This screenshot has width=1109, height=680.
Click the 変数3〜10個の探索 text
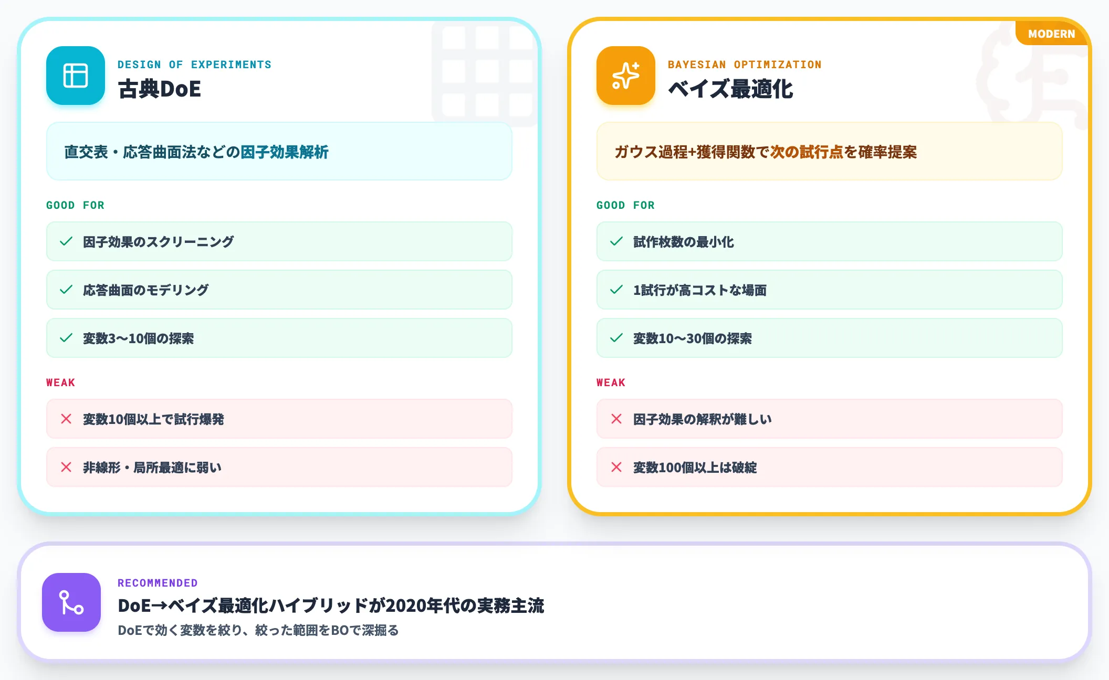[138, 338]
